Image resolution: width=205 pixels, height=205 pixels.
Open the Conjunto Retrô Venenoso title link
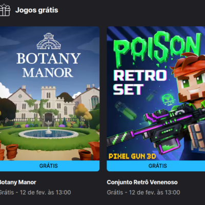(x=142, y=182)
